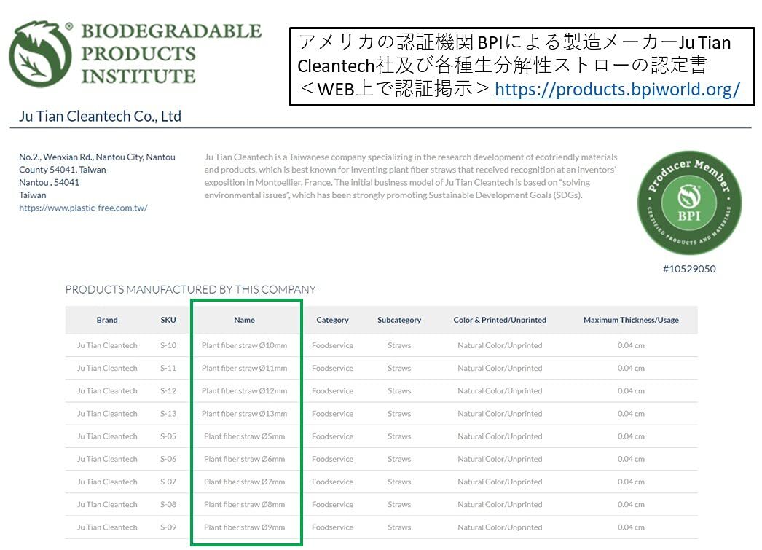Click the Products Manufactured By This Company heading
The image size is (762, 550).
(x=191, y=290)
